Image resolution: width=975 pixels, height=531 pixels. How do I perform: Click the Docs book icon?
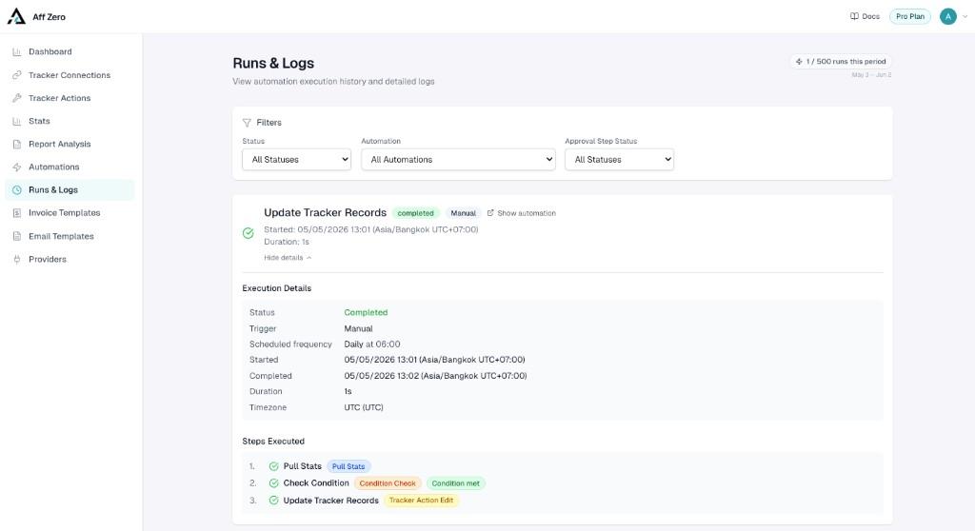(854, 16)
